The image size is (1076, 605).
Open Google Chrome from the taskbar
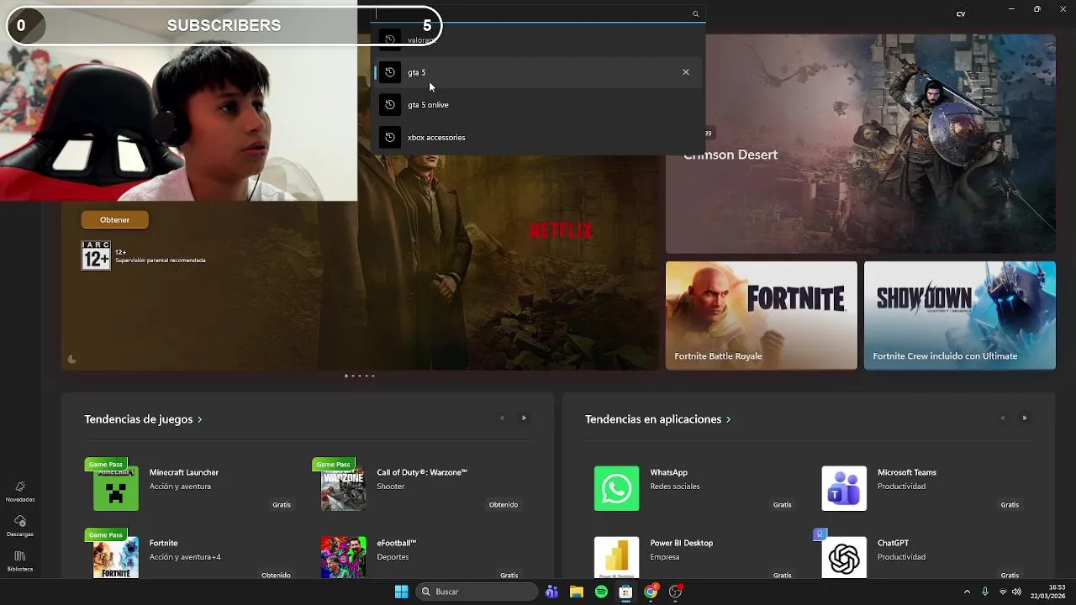point(651,592)
